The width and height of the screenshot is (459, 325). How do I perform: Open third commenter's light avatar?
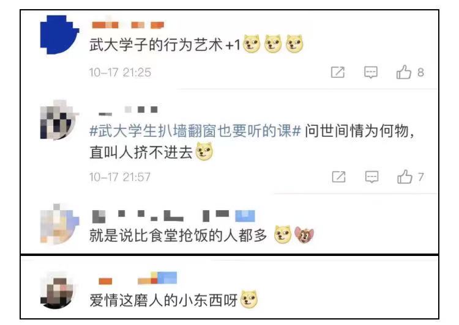coord(59,224)
